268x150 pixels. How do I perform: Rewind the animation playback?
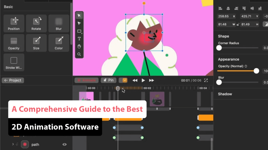pos(135,80)
